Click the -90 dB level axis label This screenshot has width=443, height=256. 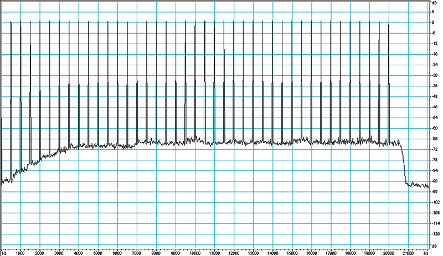pyautogui.click(x=434, y=181)
